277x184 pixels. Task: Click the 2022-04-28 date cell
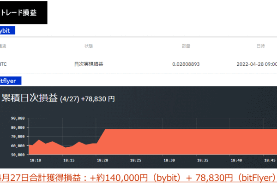256,64
